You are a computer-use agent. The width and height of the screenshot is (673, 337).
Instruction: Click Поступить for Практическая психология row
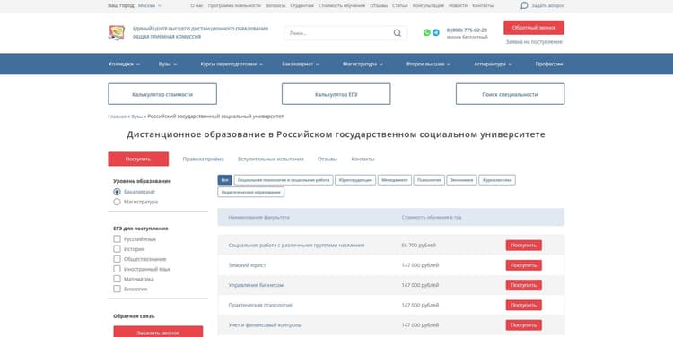pos(524,306)
